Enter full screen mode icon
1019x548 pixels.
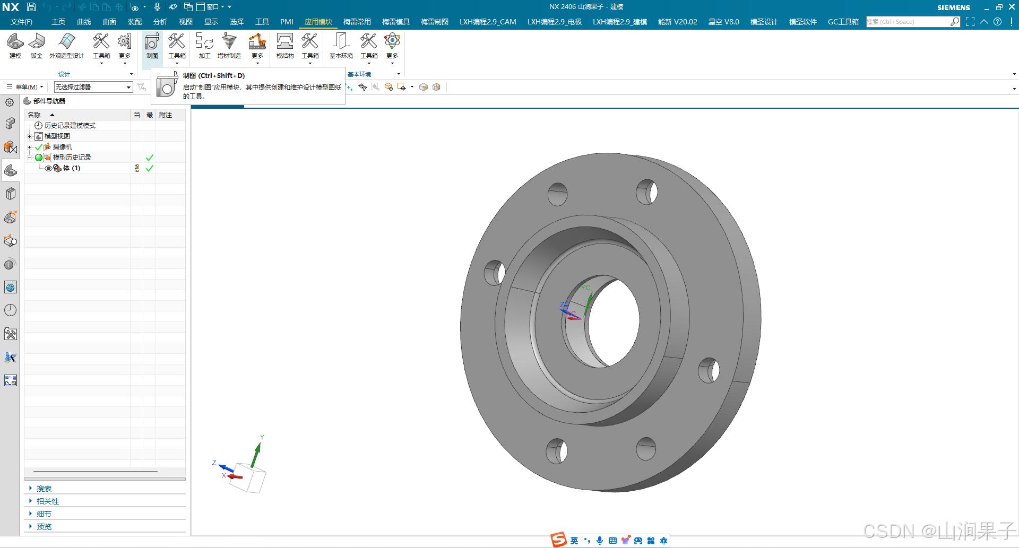(970, 22)
